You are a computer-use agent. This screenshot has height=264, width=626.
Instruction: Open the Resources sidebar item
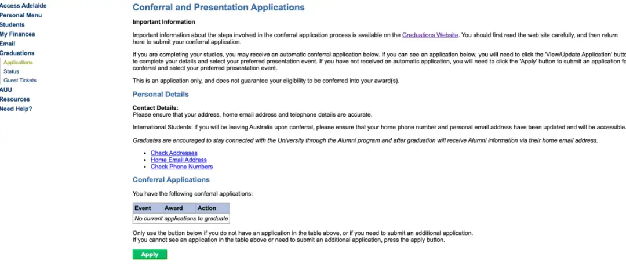14,99
